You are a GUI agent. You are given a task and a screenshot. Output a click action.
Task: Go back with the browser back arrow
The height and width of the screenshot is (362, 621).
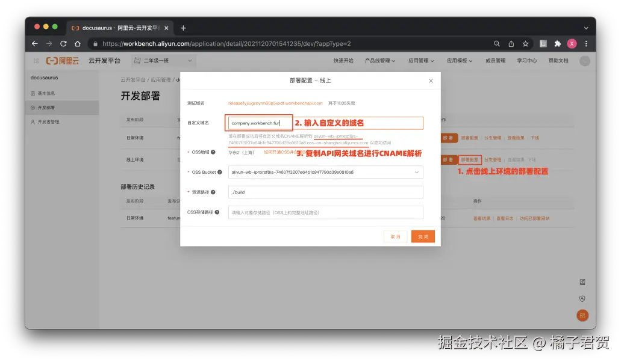click(35, 44)
